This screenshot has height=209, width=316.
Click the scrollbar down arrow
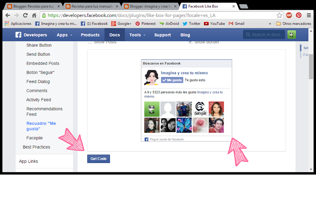click(311, 169)
